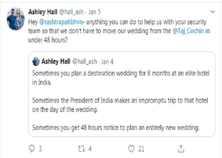Visit the @Taj_Cochin mention link
Viewport: 222px width, 158px height.
click(x=188, y=31)
